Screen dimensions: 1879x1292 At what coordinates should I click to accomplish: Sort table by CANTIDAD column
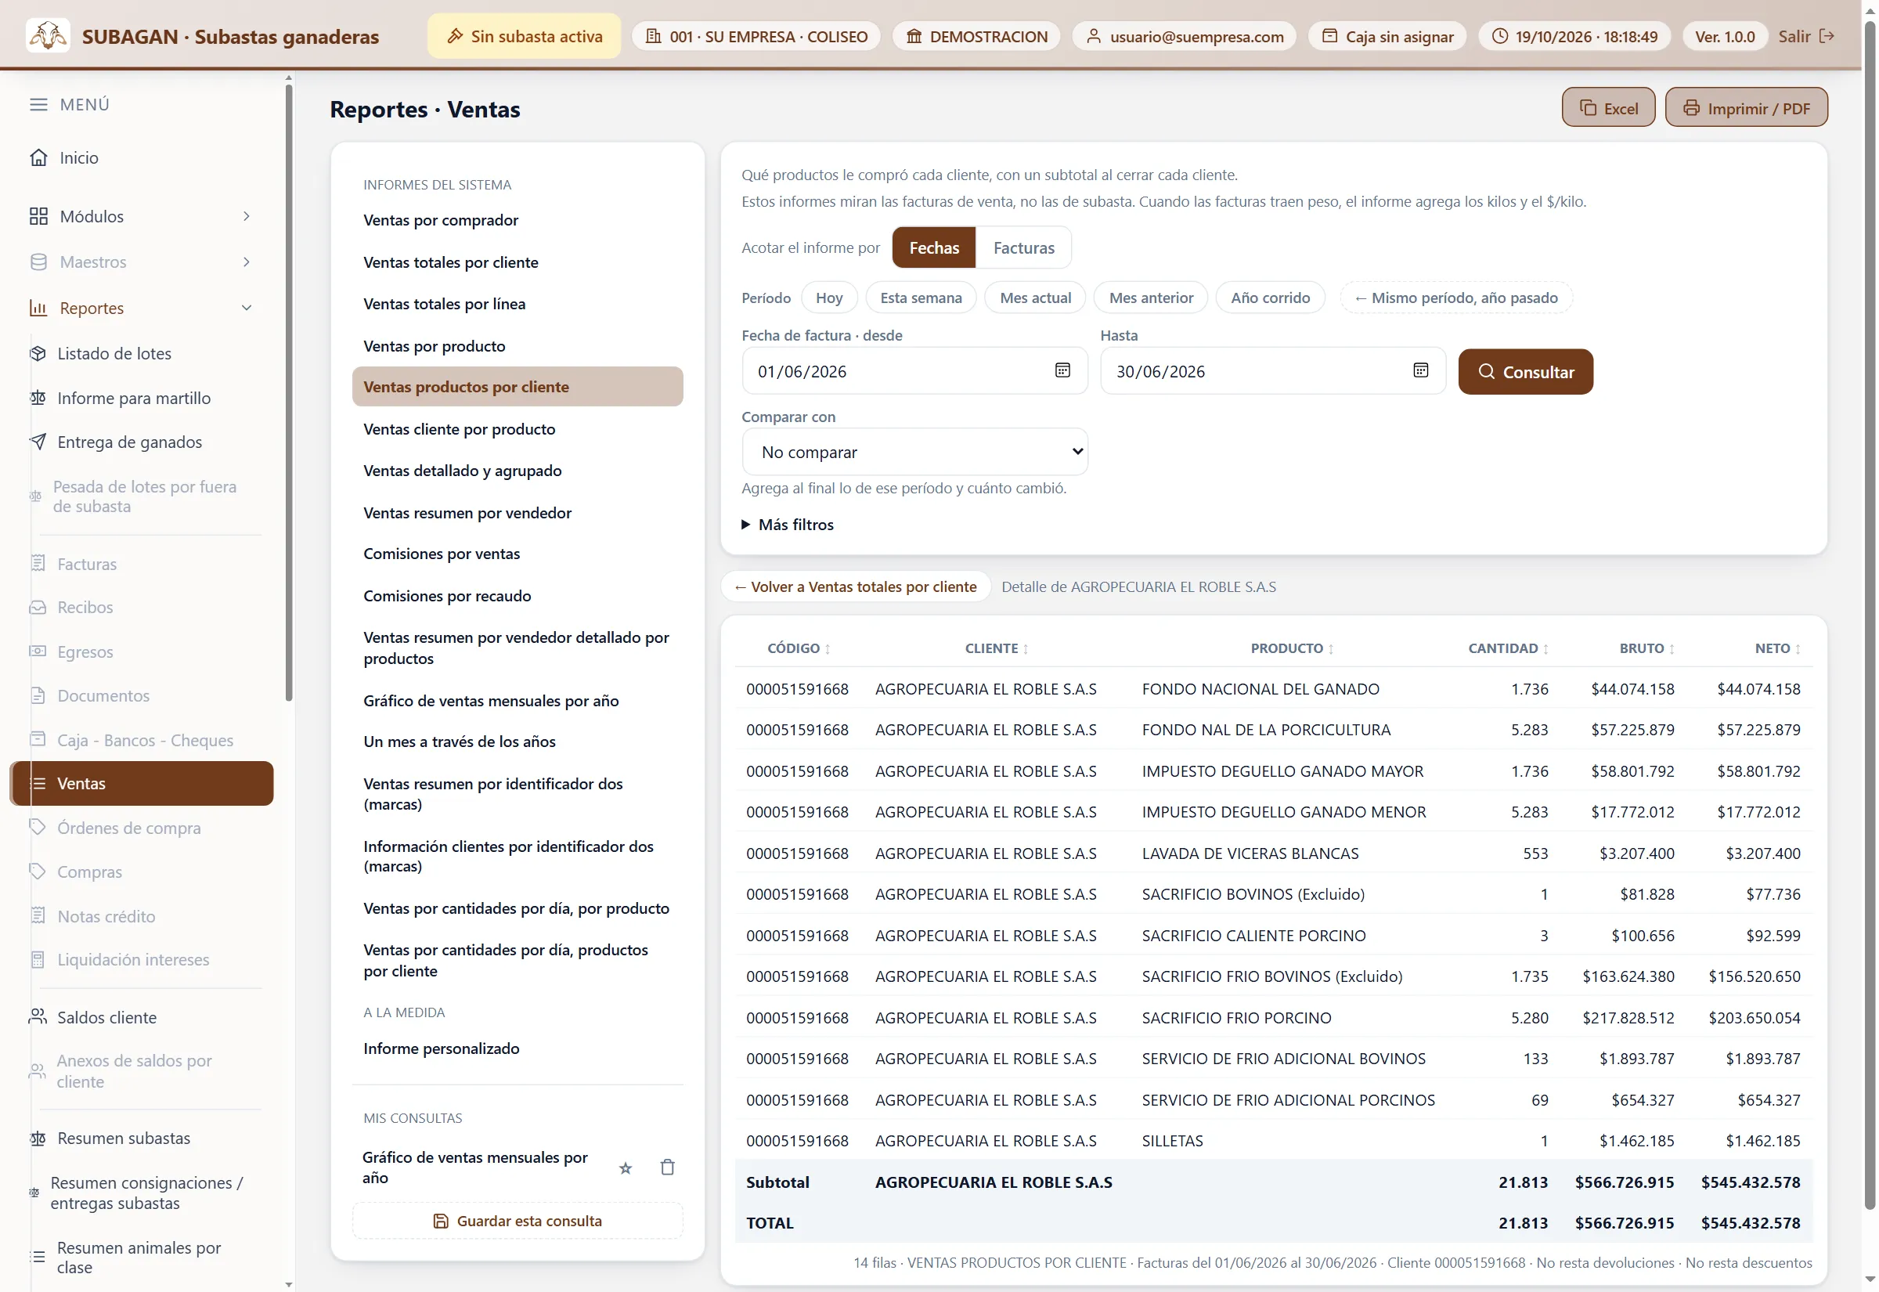click(x=1508, y=648)
